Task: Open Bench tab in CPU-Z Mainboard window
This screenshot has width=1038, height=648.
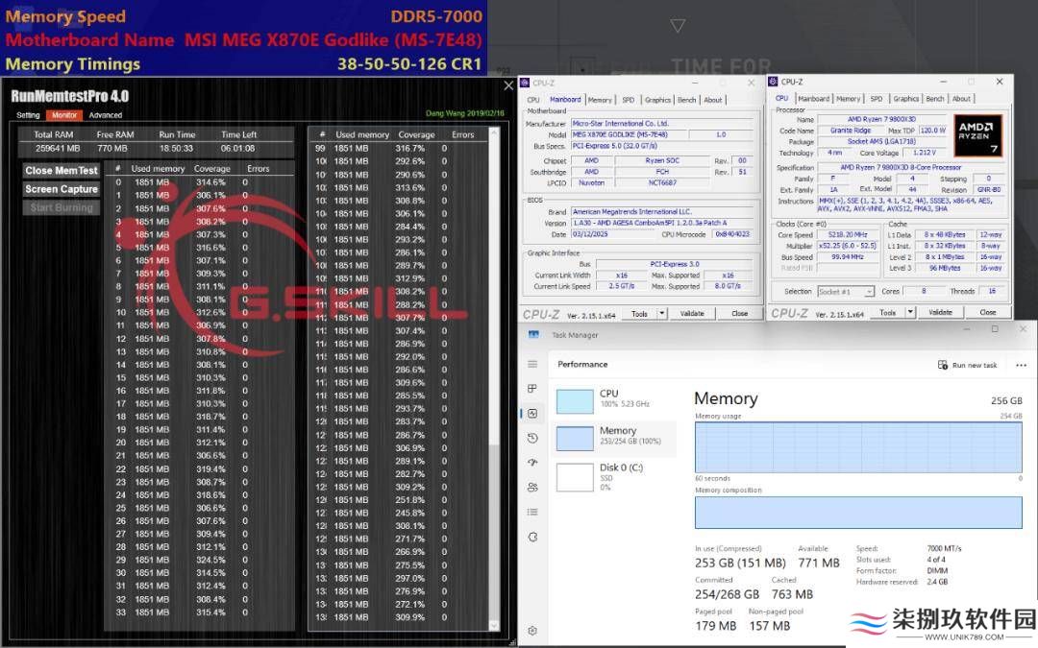Action: (x=686, y=100)
